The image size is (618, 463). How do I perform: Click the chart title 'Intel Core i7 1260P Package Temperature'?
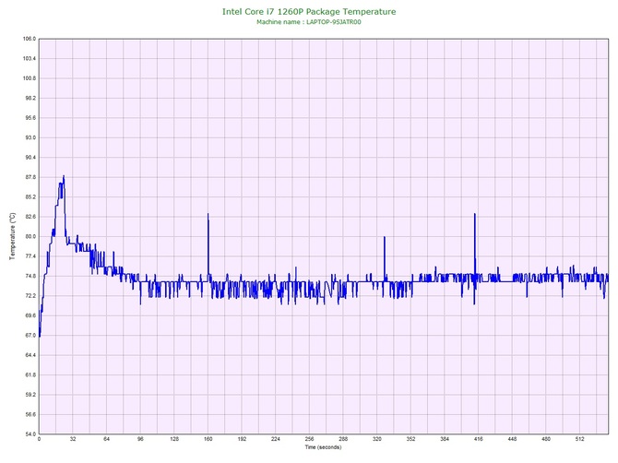point(309,11)
